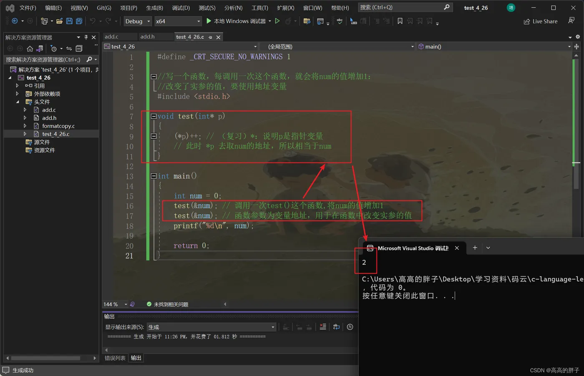Click the word wrap toggle in output panel
This screenshot has width=584, height=376.
[336, 327]
